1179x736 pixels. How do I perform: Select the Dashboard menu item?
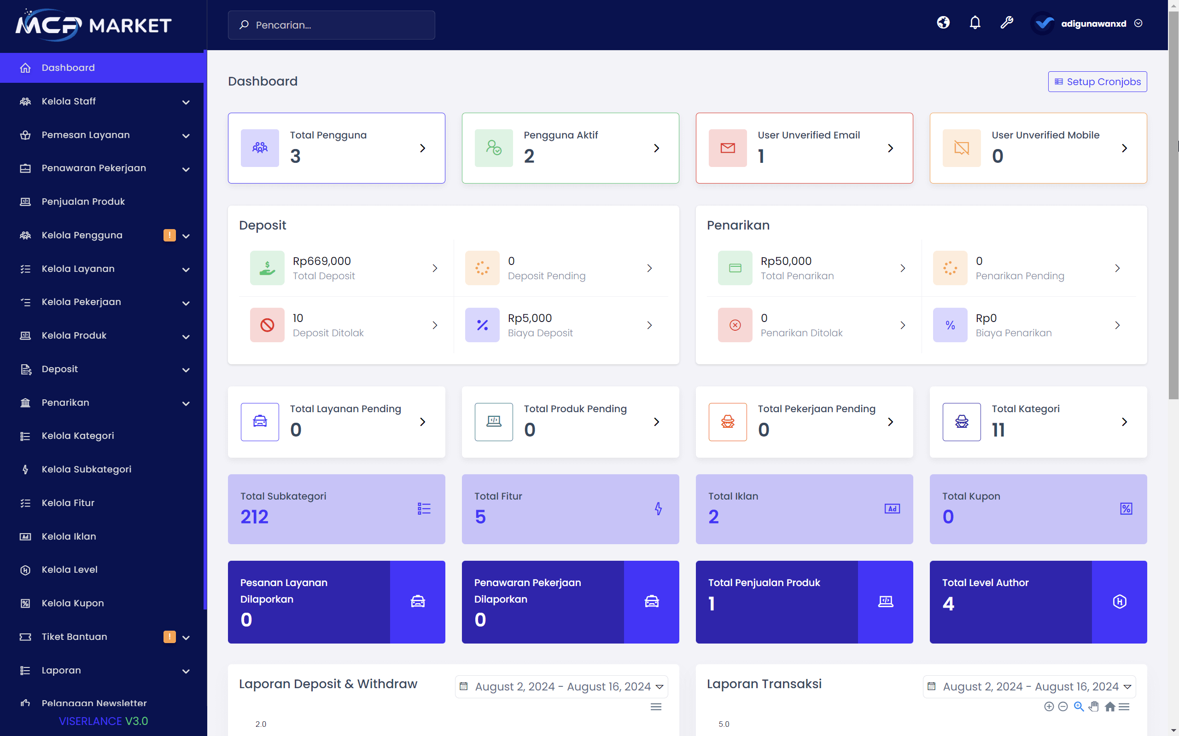point(68,67)
